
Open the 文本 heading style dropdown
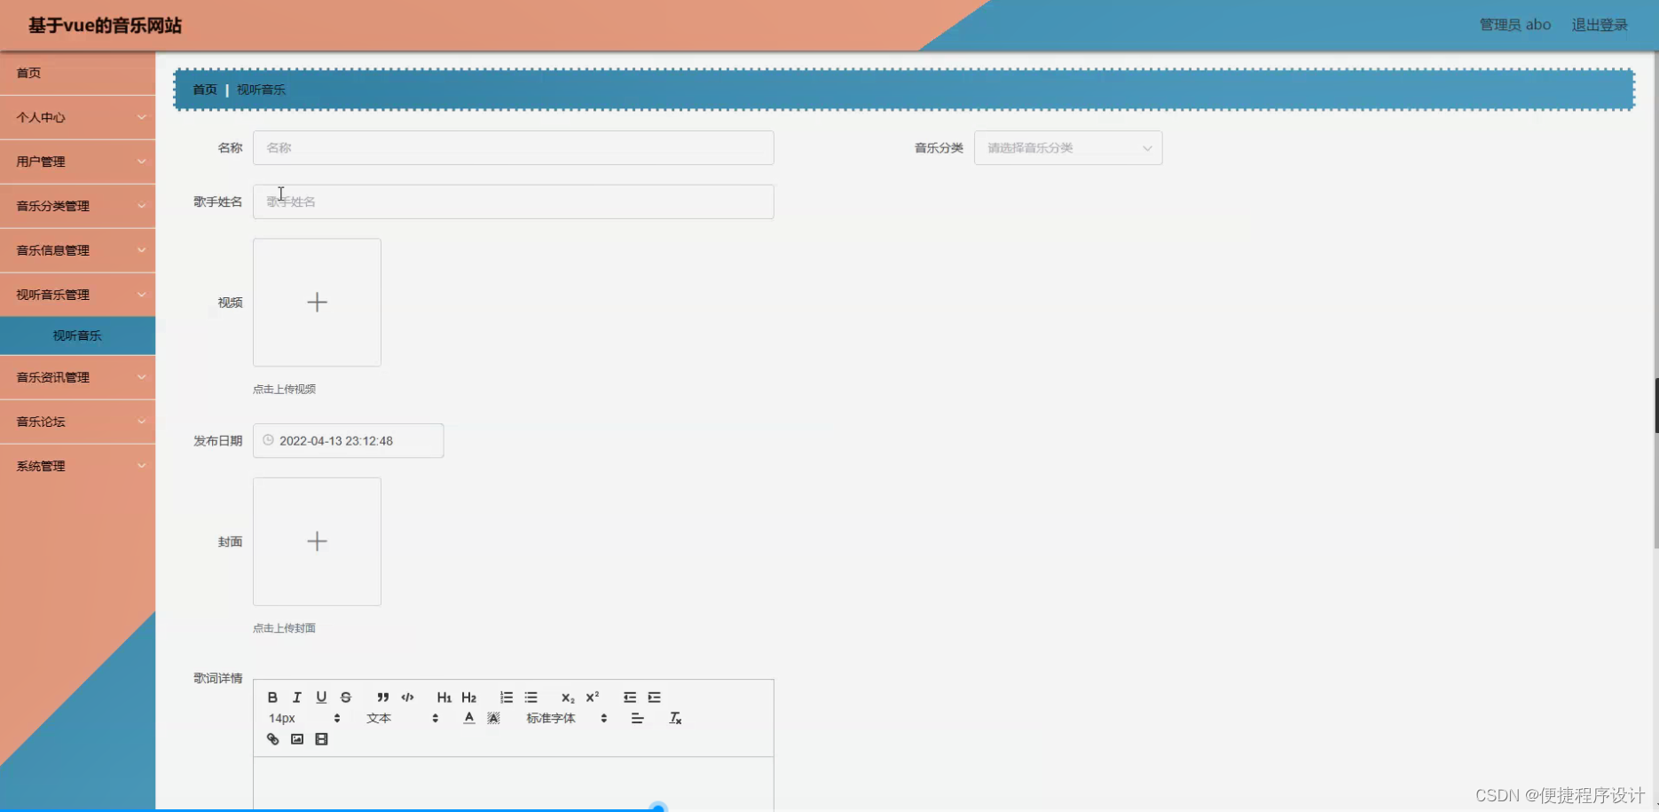point(402,718)
